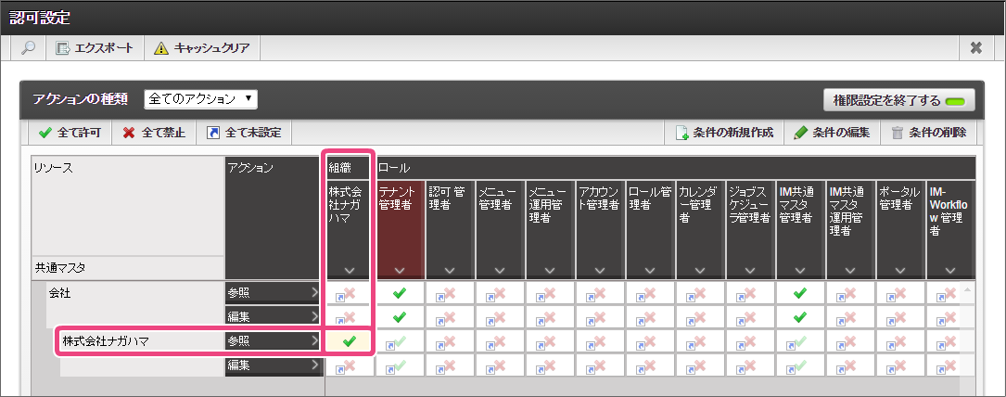Click the pencil edit condition icon
Image resolution: width=1006 pixels, height=397 pixels.
[x=801, y=133]
